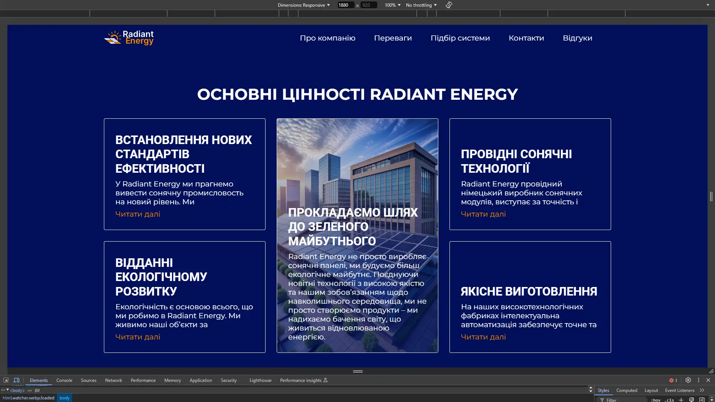
Task: Open the device toolbar more options arrow
Action: click(708, 5)
